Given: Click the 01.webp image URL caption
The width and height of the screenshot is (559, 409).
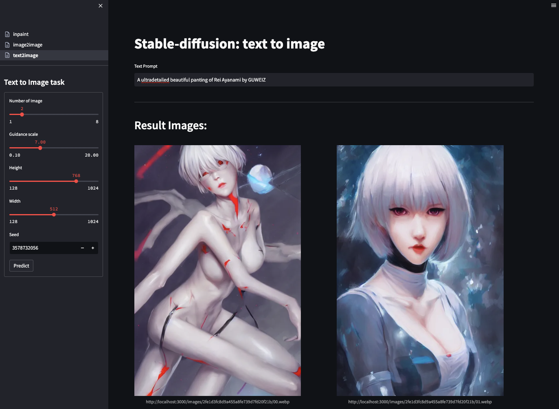Looking at the screenshot, I should (420, 402).
